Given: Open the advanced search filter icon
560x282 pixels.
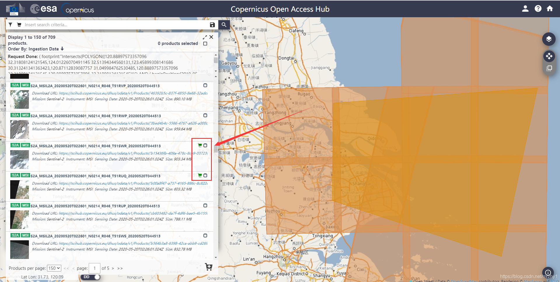Looking at the screenshot, I should click(x=11, y=25).
